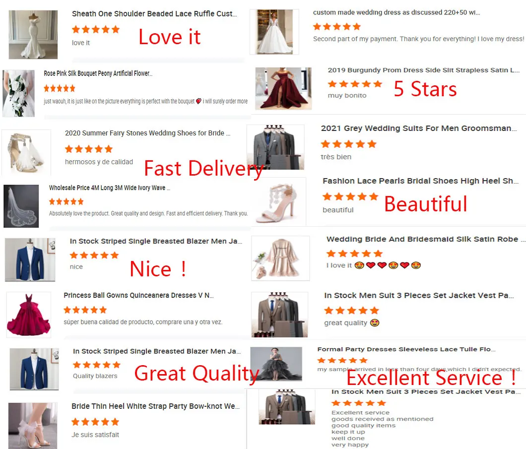The width and height of the screenshot is (526, 449).
Task: Click the emoji after 'great quality' review
Action: (x=375, y=323)
